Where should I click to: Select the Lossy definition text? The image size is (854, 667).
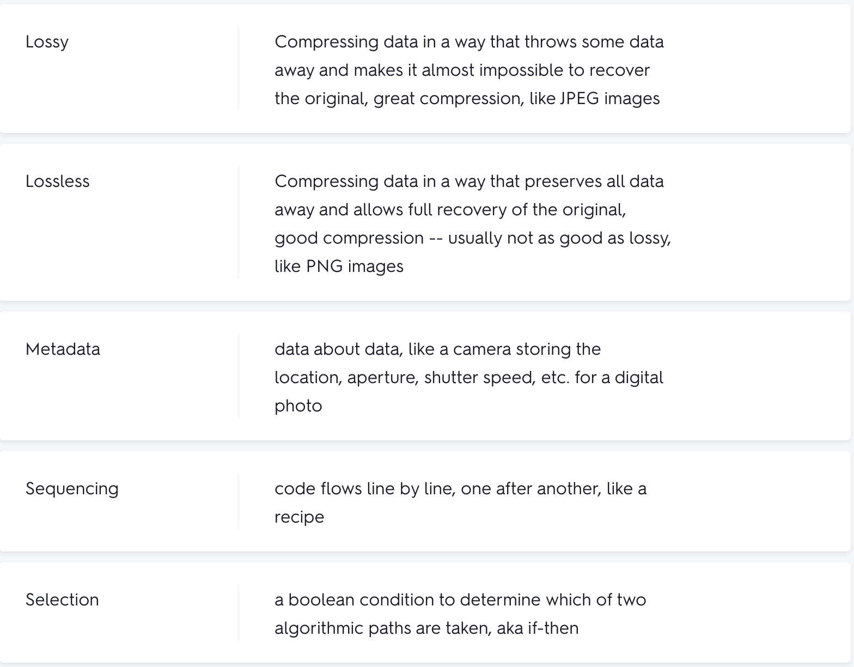click(x=469, y=70)
